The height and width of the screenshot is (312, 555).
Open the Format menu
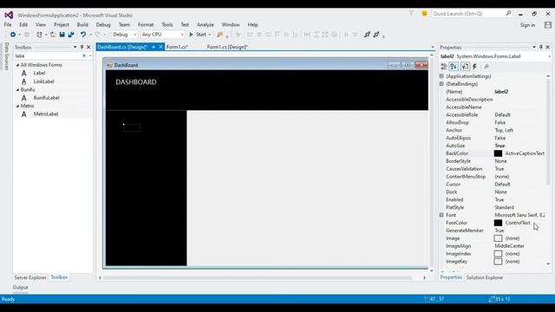(x=146, y=25)
